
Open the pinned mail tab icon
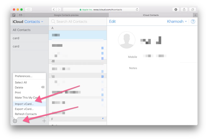click(x=20, y=15)
